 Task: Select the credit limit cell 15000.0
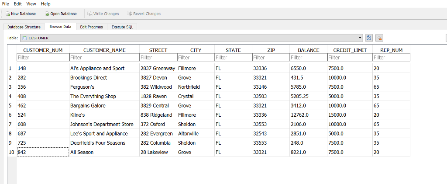coord(350,115)
